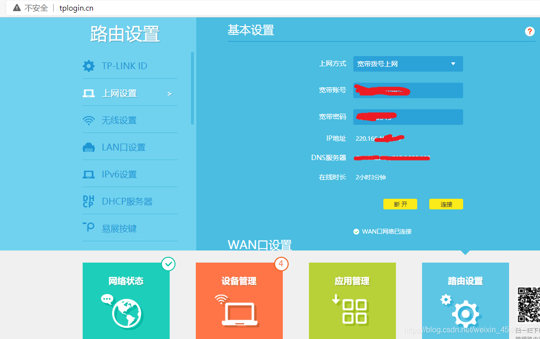Click the DHCP icon in sidebar
Screen dimensions: 540x339
point(88,202)
